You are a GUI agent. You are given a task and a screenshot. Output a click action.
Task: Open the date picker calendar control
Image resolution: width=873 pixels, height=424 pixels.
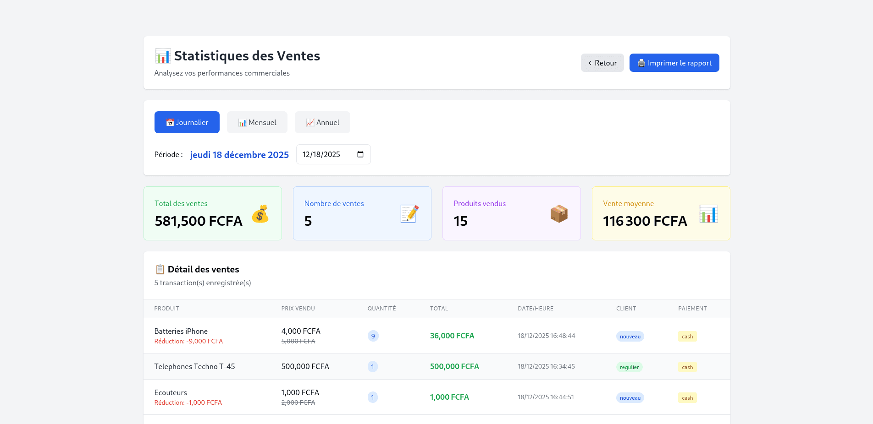360,154
